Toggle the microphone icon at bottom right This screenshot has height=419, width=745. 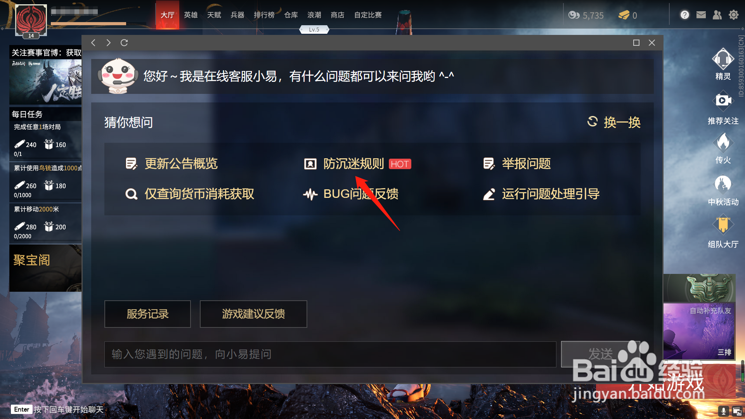click(x=723, y=411)
